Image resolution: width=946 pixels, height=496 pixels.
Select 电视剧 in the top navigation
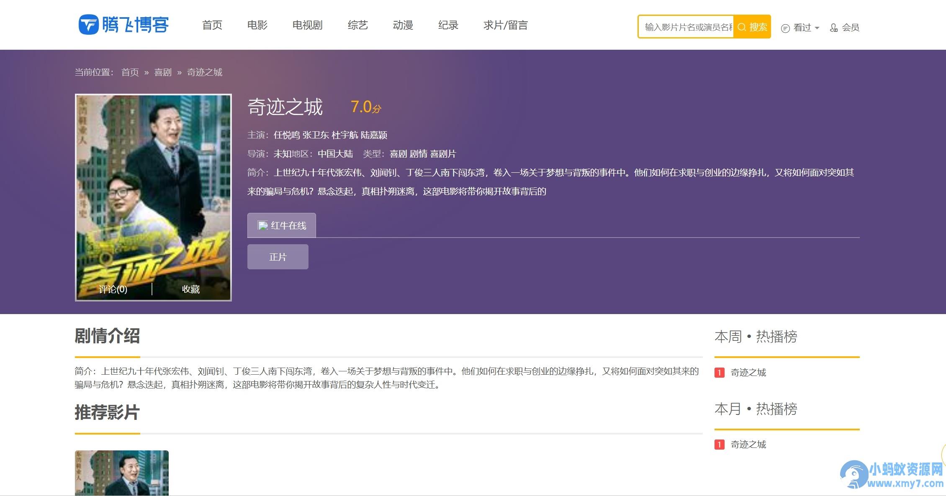click(x=308, y=25)
